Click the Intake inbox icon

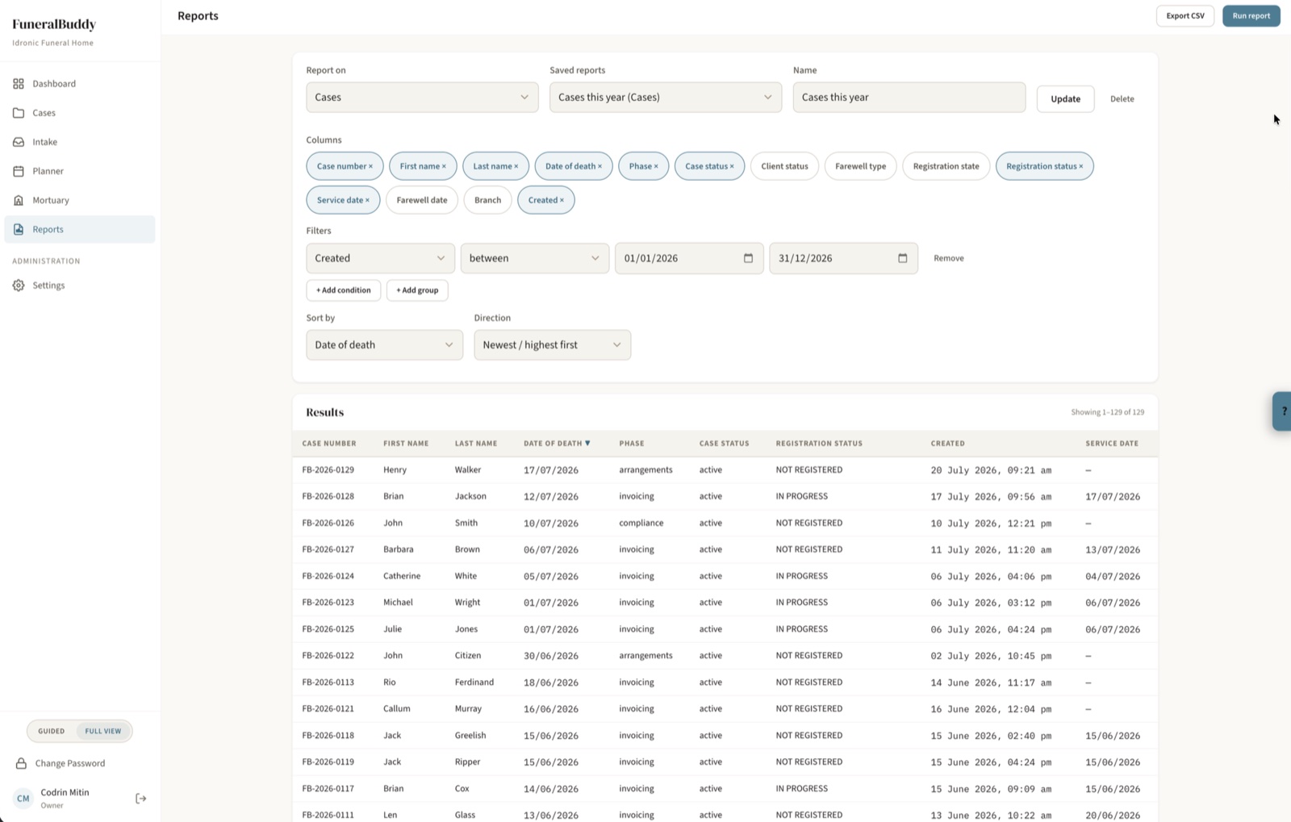click(19, 142)
